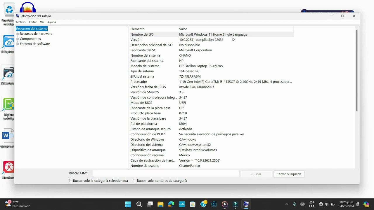Open the touch keyboard tray icon
This screenshot has width=374, height=210.
coord(302,204)
